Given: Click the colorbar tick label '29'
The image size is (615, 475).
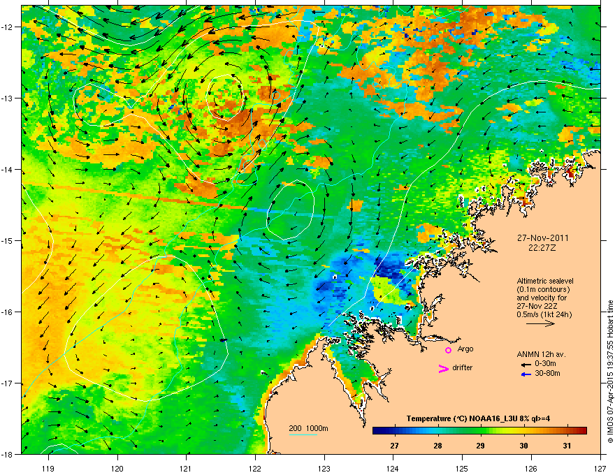Looking at the screenshot, I should 481,446.
